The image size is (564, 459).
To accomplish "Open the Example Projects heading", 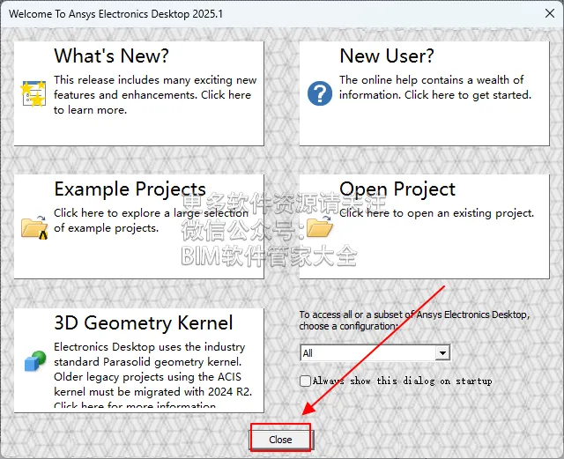I will (x=130, y=189).
